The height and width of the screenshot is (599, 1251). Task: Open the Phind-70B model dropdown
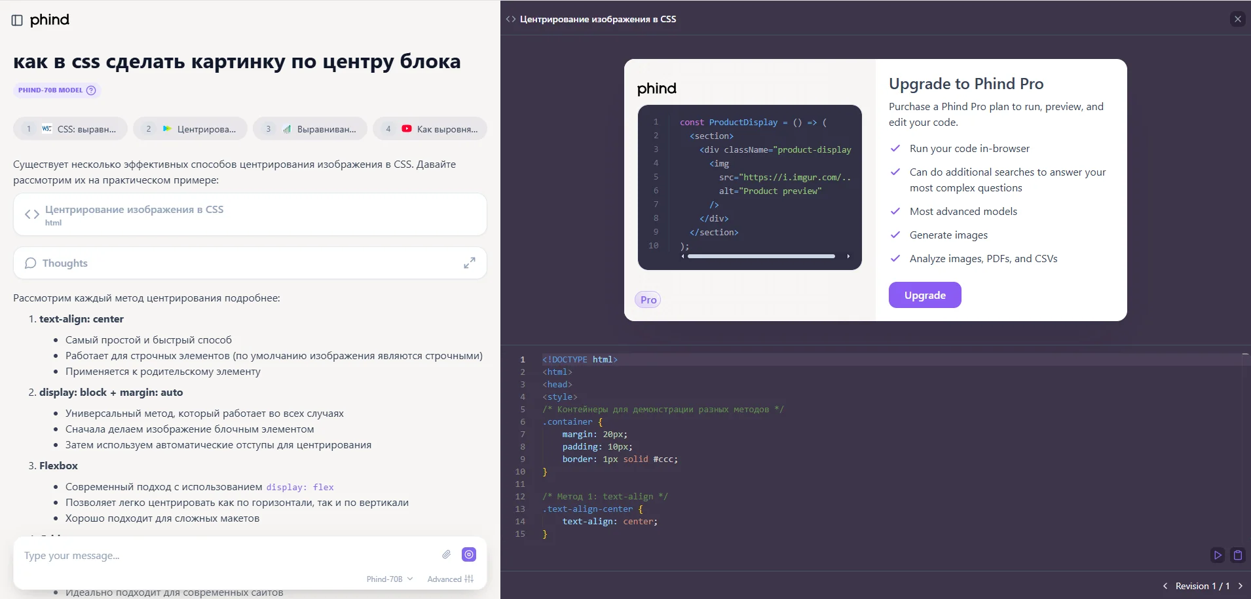[390, 579]
